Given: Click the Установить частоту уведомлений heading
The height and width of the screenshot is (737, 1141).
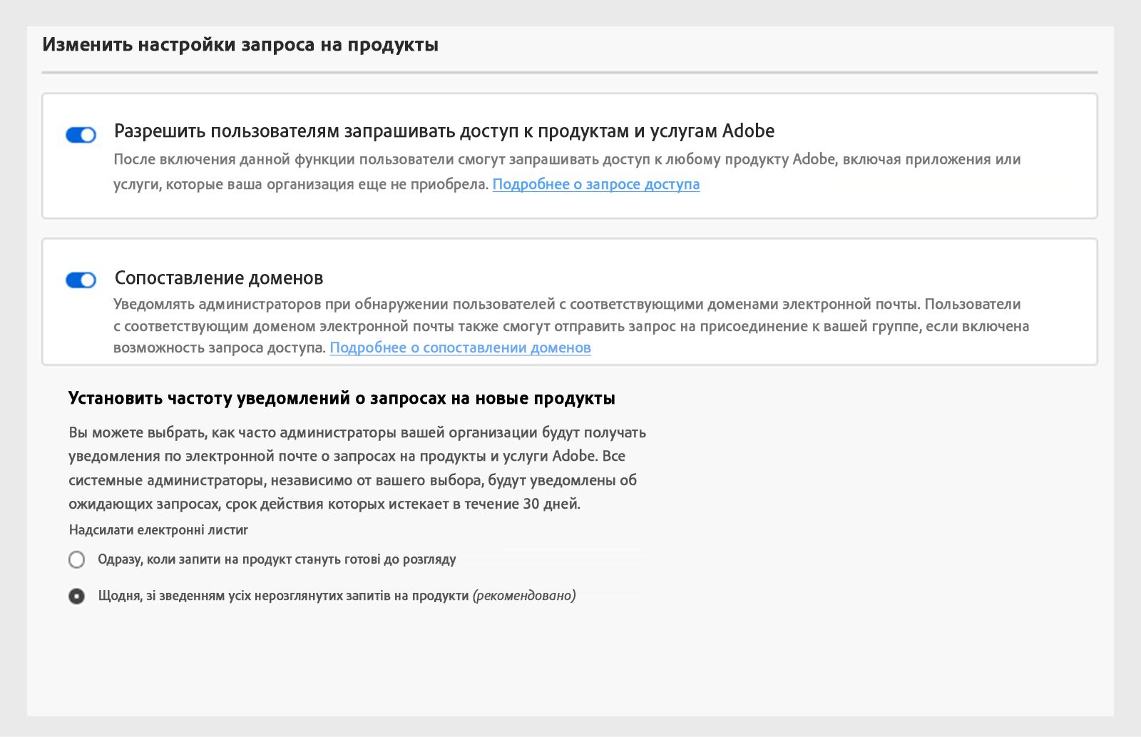Looking at the screenshot, I should tap(342, 398).
